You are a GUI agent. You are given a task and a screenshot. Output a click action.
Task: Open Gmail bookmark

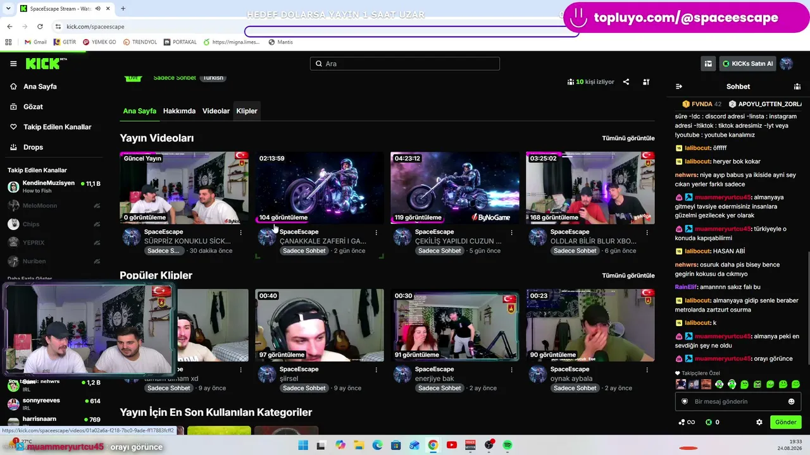pos(35,42)
